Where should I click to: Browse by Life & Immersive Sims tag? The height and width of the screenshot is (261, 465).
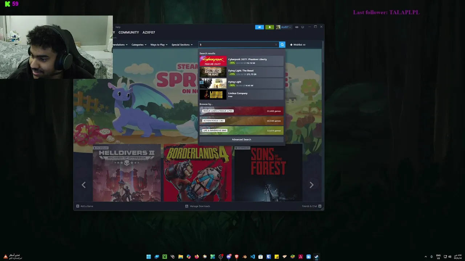click(x=241, y=130)
